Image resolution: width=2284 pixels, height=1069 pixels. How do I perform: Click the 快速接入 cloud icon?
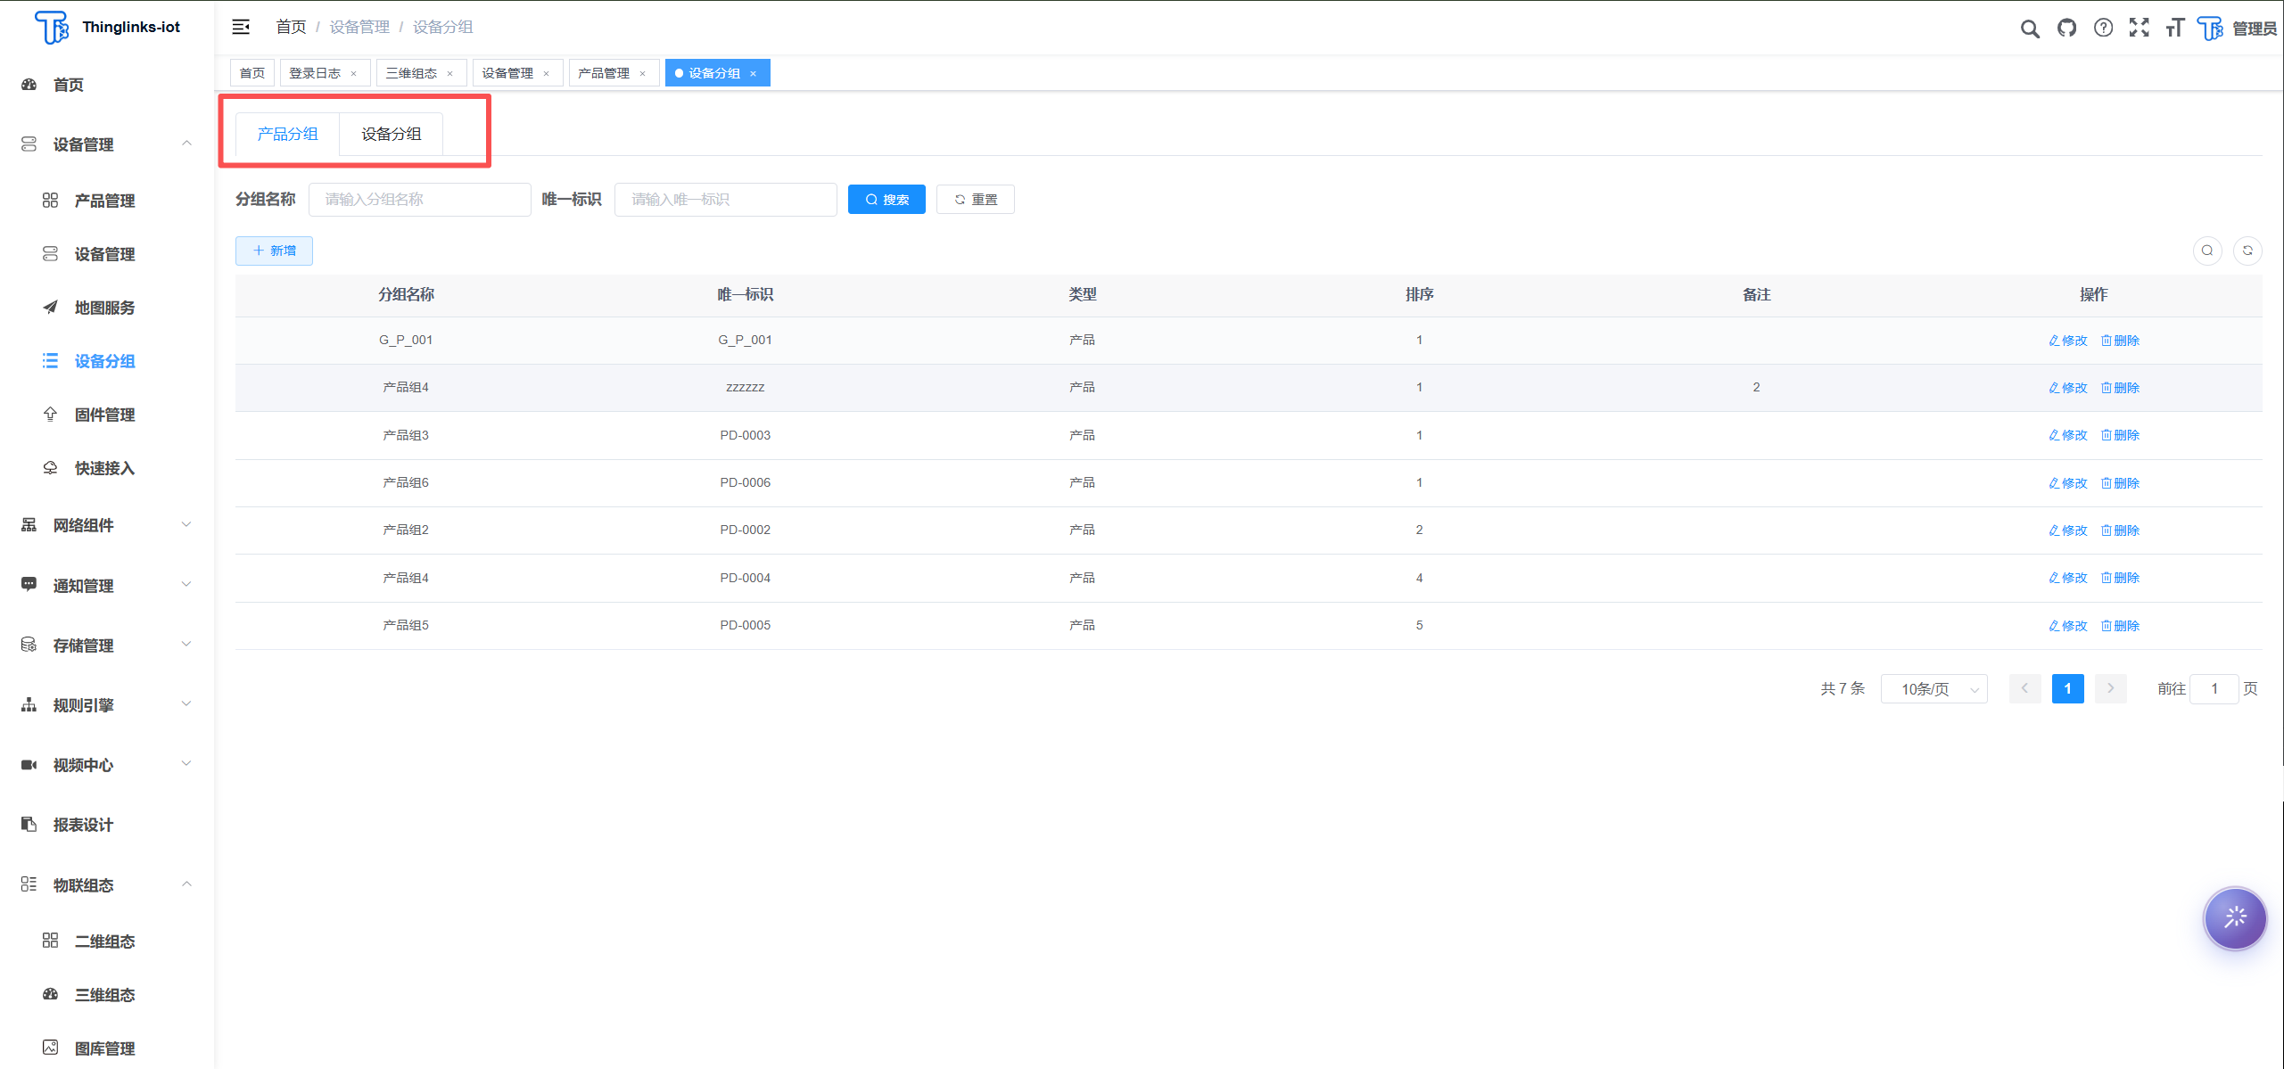click(50, 468)
